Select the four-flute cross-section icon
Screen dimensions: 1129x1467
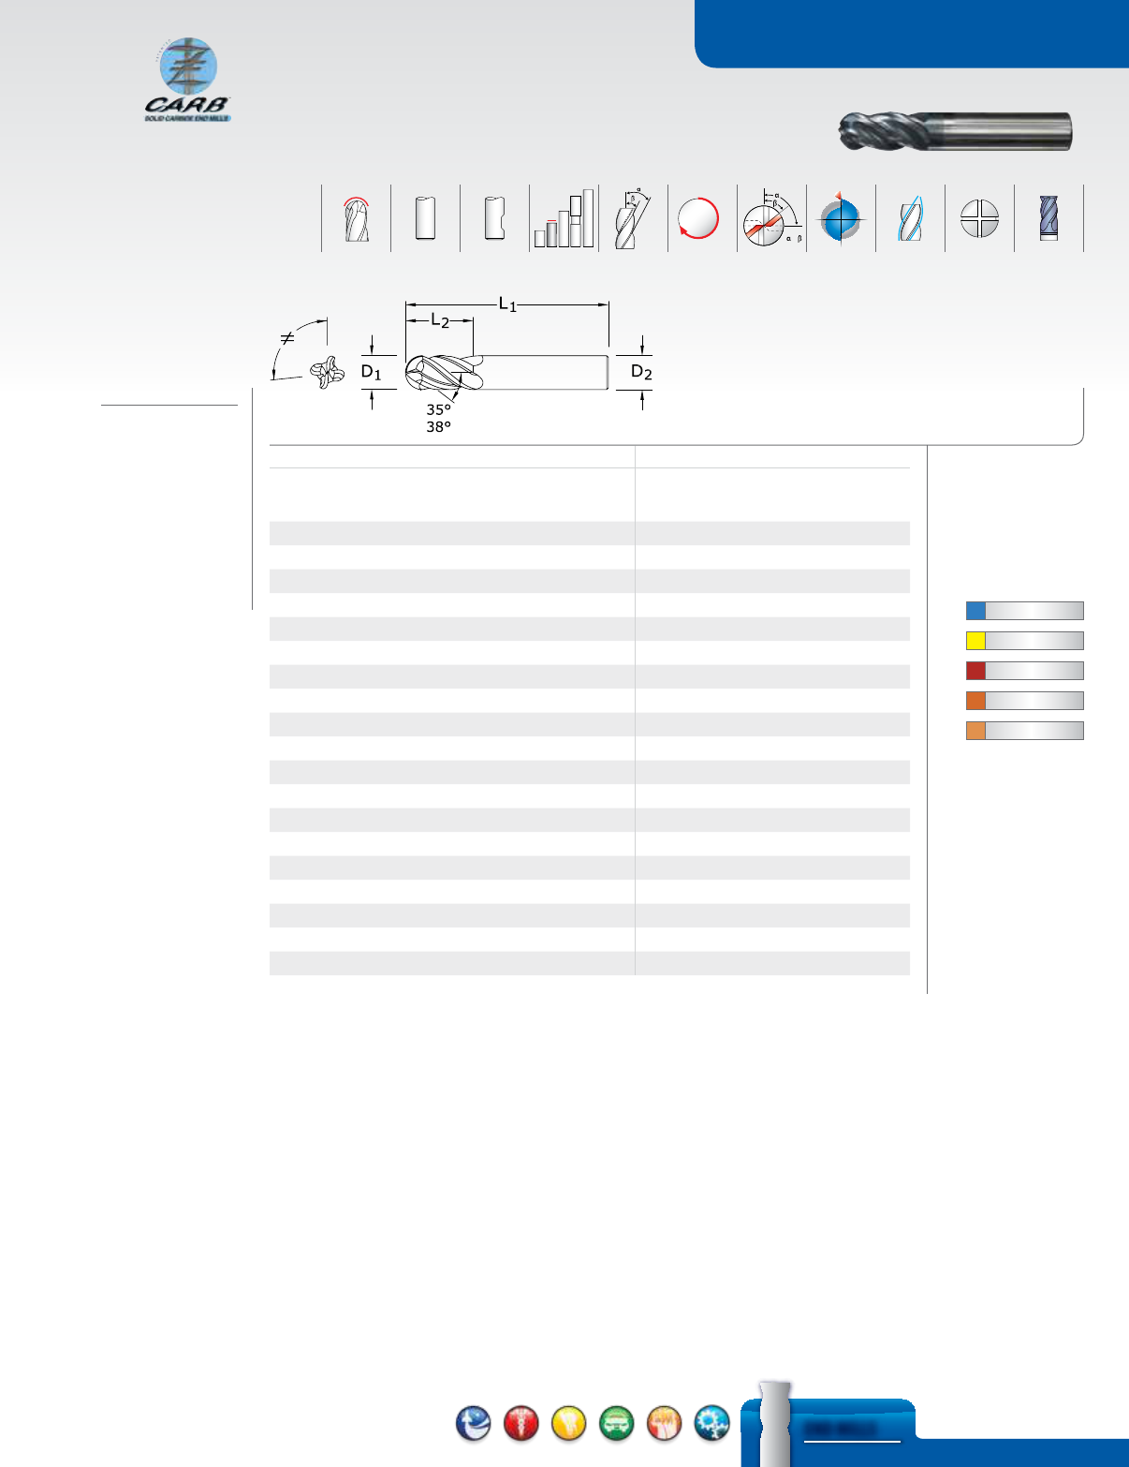978,220
